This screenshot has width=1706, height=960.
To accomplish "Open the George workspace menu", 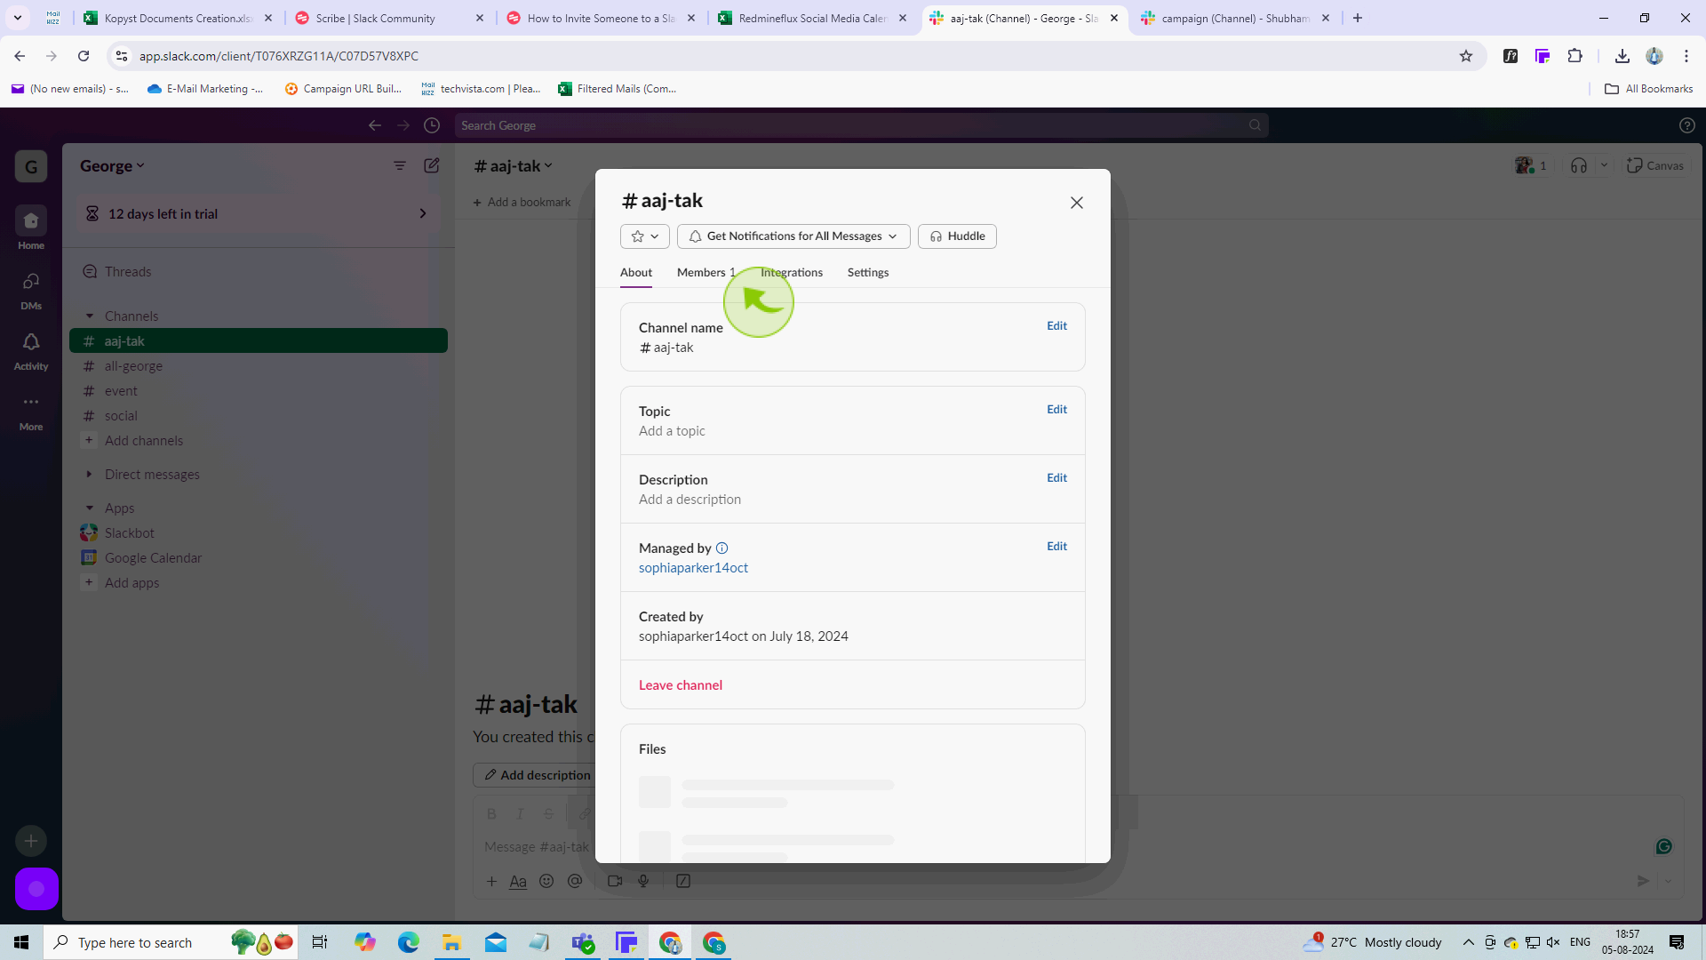I will pos(112,166).
